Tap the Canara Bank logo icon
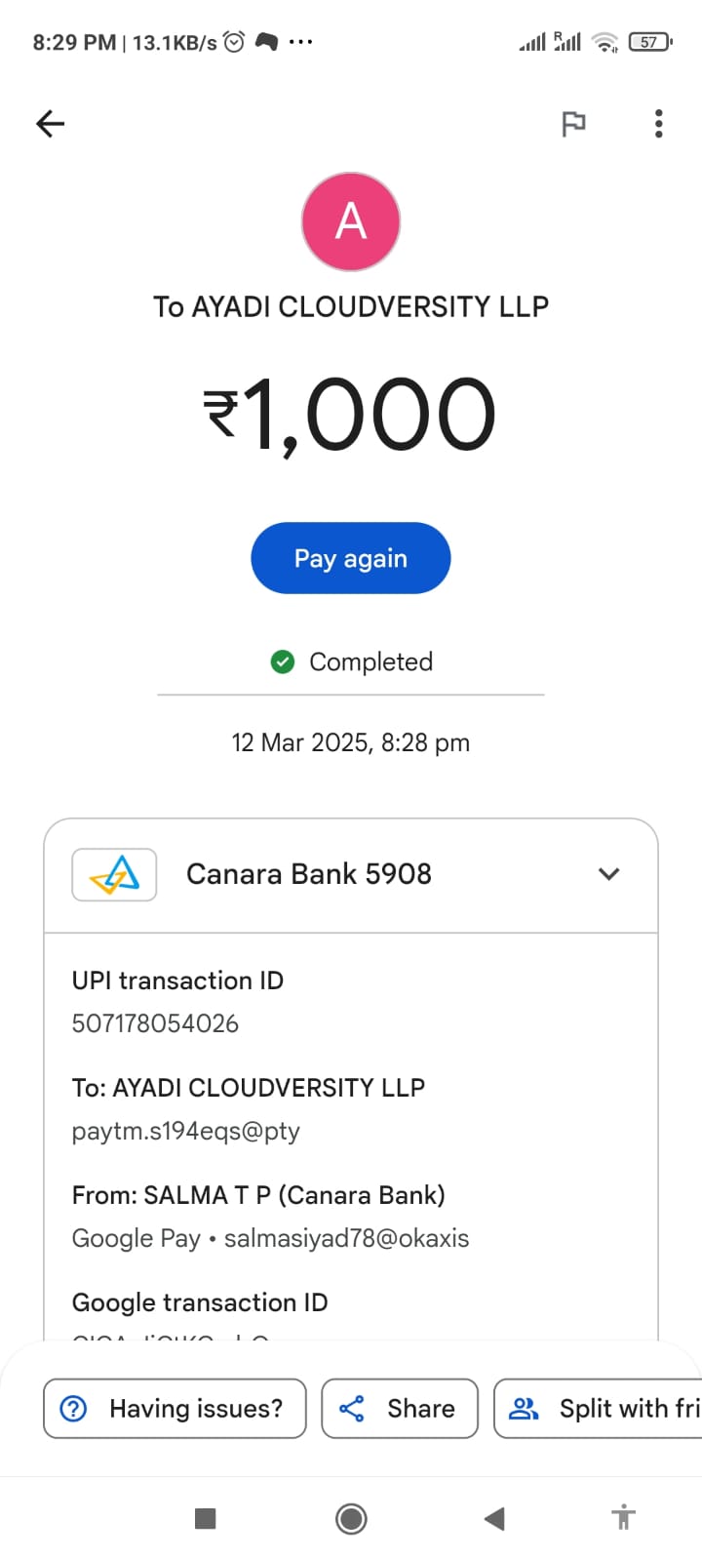This screenshot has height=1561, width=702. point(114,874)
